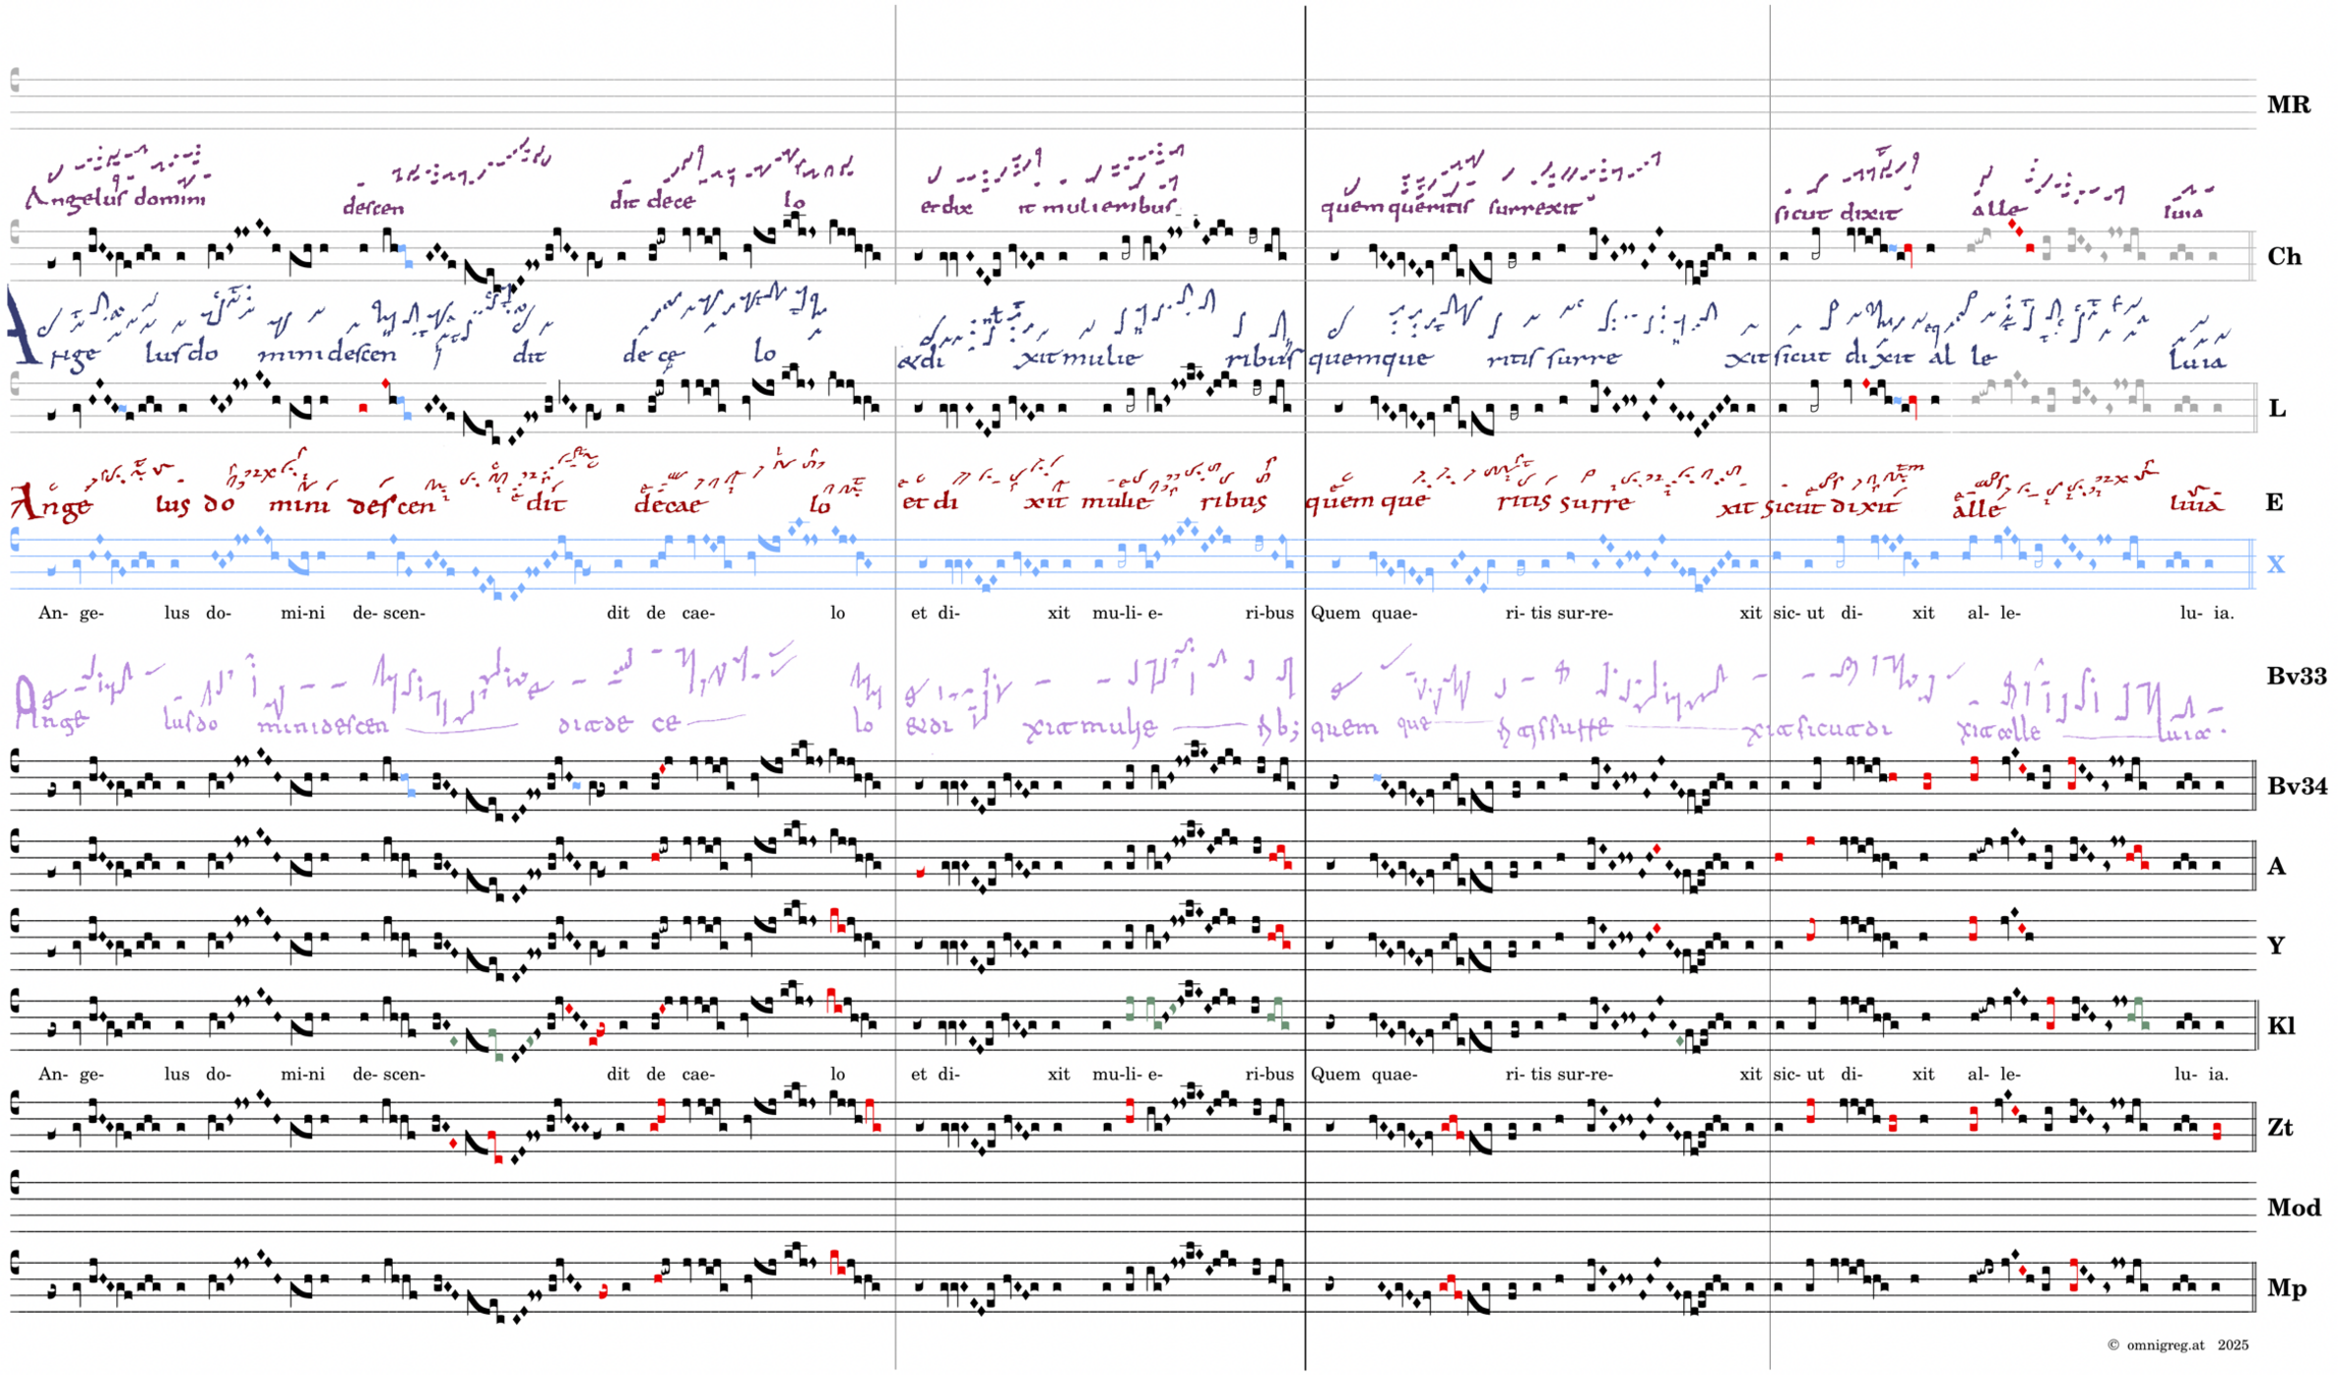Click the red initial A of the E row

pos(27,502)
